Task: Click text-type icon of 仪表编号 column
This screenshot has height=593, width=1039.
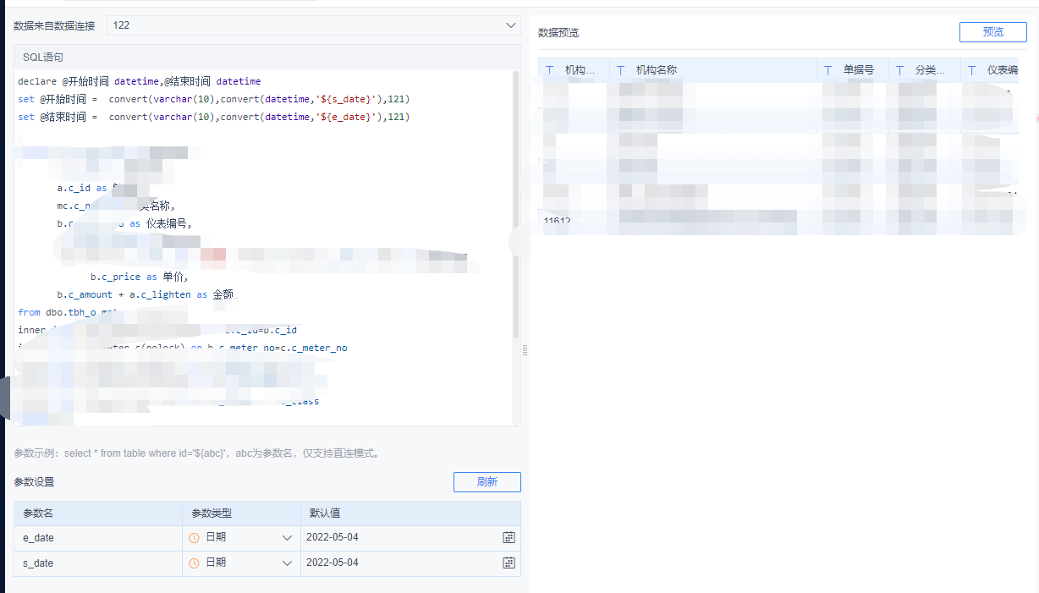Action: pos(972,70)
